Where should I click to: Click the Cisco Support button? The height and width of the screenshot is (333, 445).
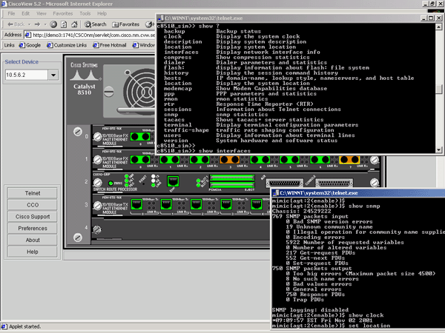click(33, 217)
